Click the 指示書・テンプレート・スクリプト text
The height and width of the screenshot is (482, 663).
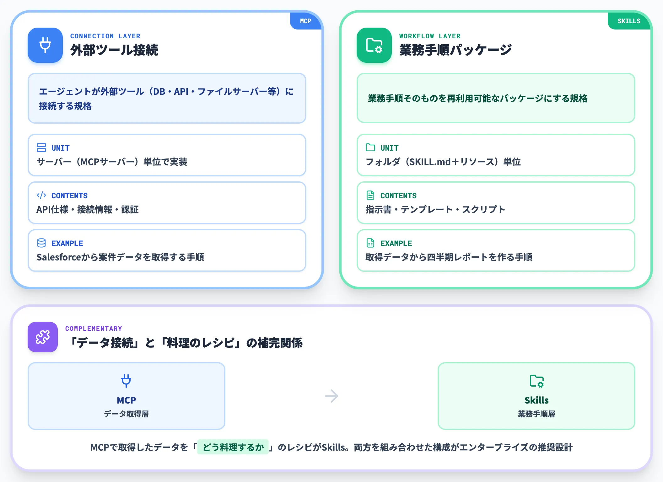(435, 210)
